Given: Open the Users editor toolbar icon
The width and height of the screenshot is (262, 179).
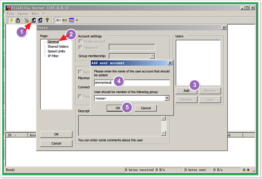Looking at the screenshot, I should (33, 20).
